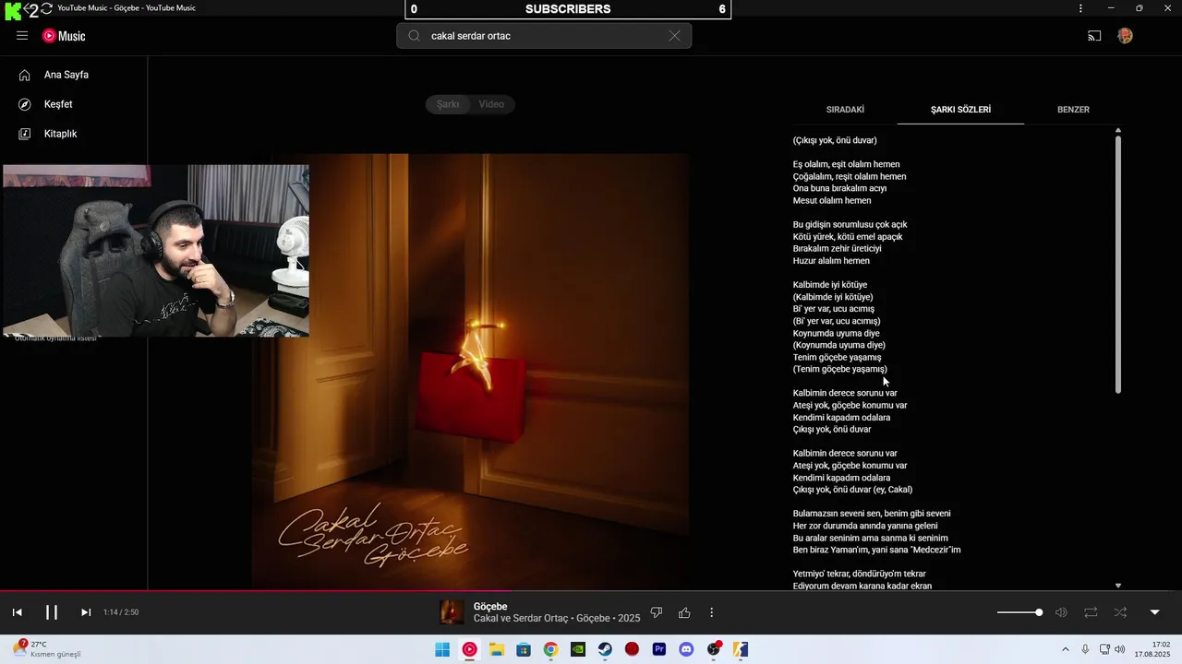Adjust the volume slider
1182x664 pixels.
(1020, 612)
